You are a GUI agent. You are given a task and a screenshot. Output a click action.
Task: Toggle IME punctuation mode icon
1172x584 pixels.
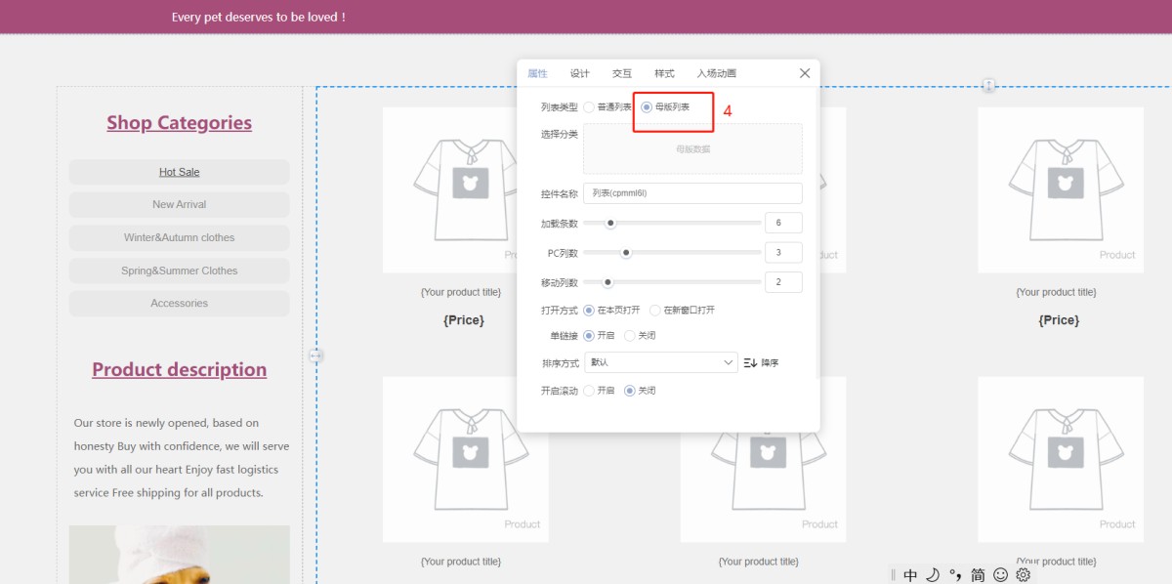(x=954, y=575)
